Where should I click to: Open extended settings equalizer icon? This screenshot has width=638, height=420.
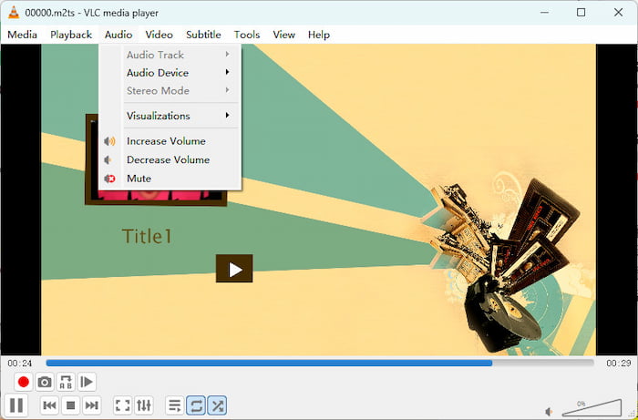coord(144,405)
